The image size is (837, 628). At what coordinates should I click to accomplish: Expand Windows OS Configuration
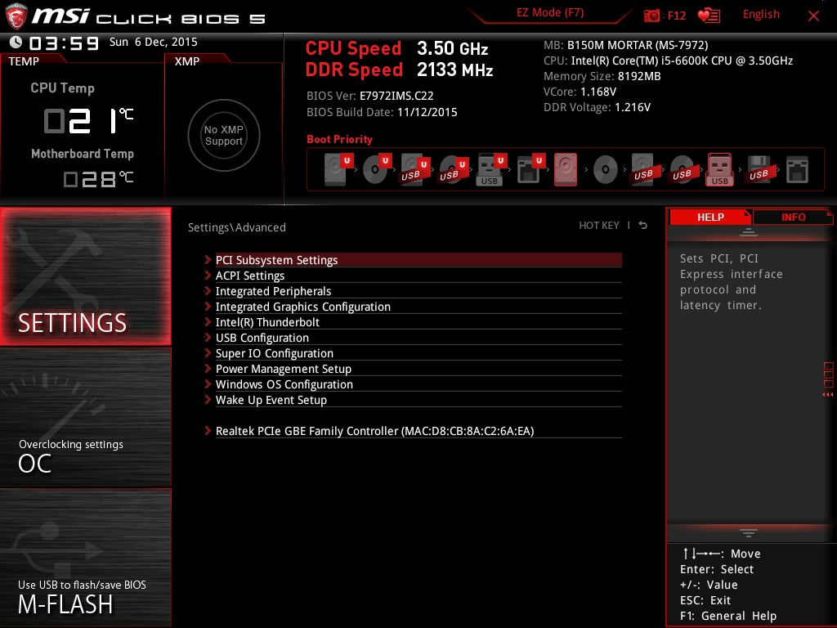point(284,384)
